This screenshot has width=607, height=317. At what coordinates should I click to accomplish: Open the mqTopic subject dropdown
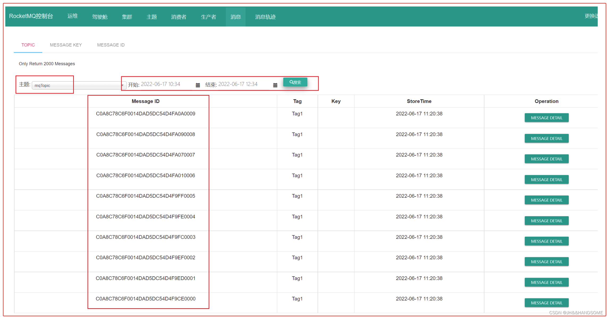pyautogui.click(x=79, y=85)
